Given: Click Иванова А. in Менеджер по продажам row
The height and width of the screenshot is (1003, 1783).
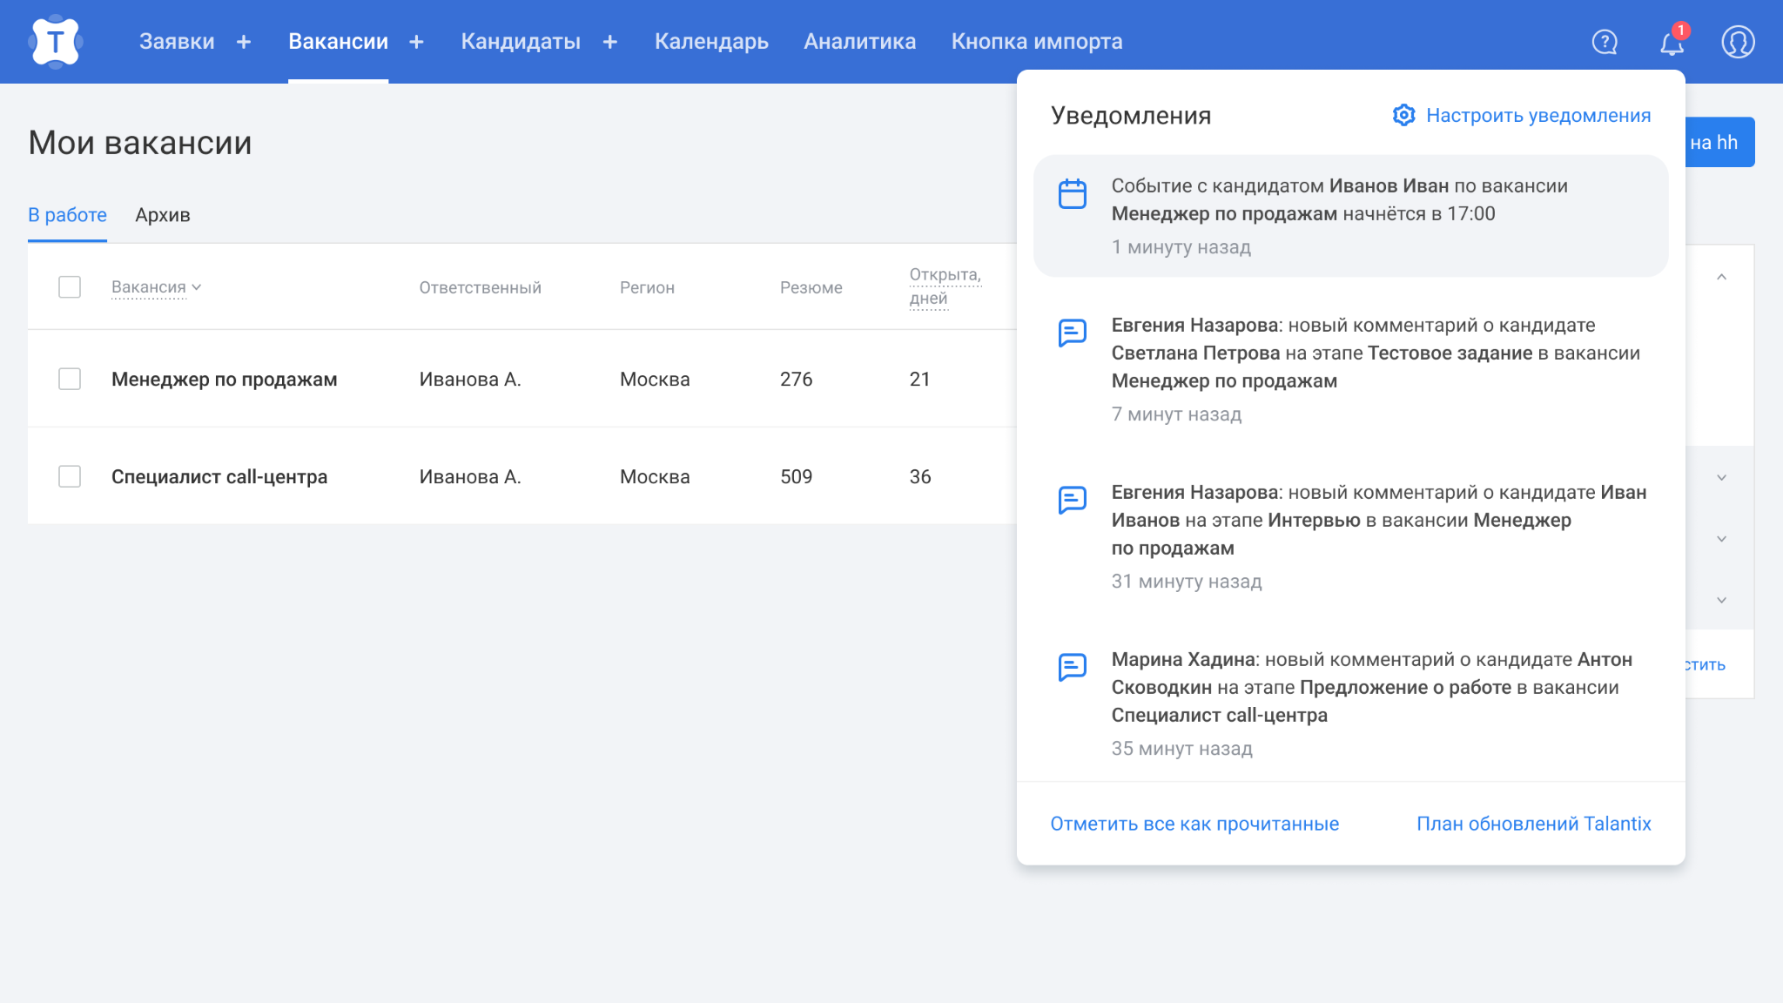Looking at the screenshot, I should coord(470,379).
